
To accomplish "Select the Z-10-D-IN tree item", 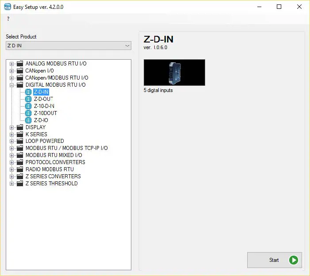I will (44, 106).
